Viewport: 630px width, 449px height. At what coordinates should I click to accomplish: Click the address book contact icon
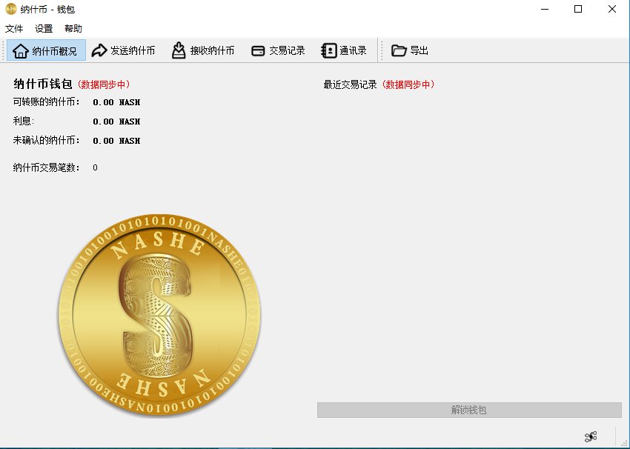click(x=328, y=50)
